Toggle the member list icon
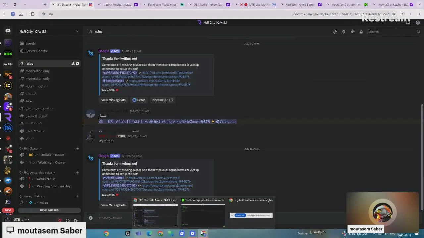The height and width of the screenshot is (238, 424). 361,32
